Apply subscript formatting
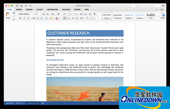Image resolution: width=170 pixels, height=109 pixels. coord(38,18)
